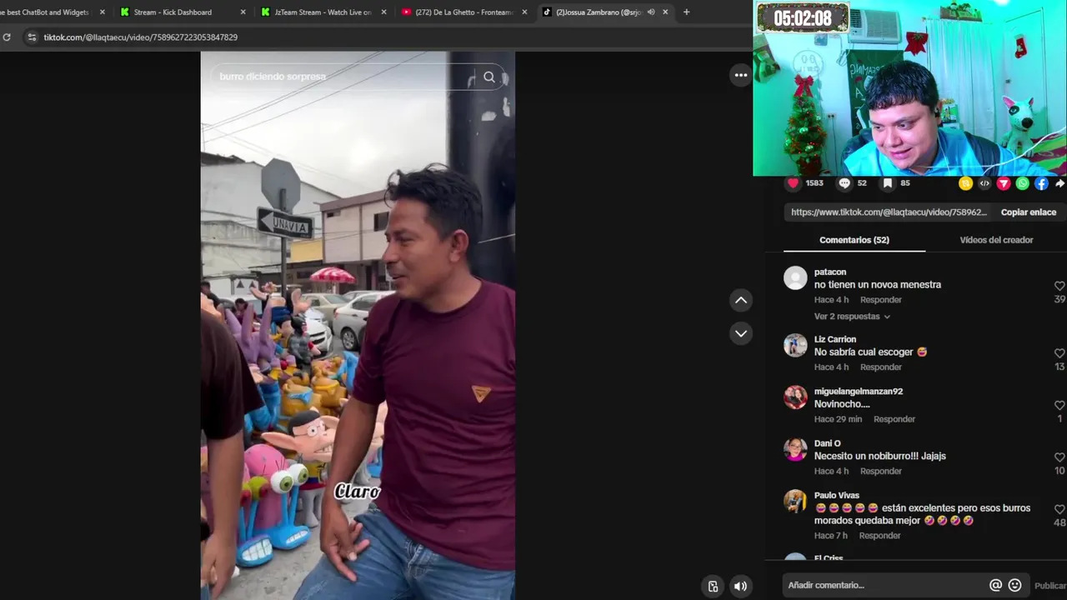The height and width of the screenshot is (600, 1067).
Task: Click the username 'Liz Carrion'
Action: [835, 339]
